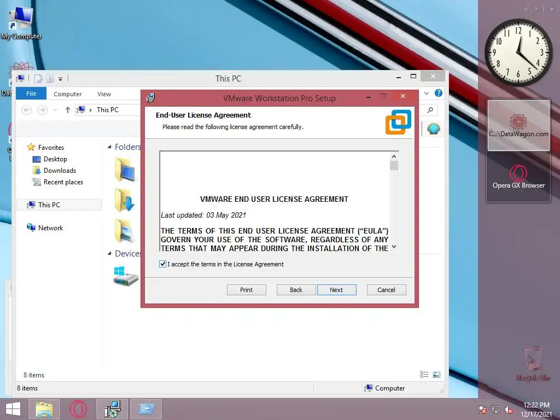Click the fourth taskbar window icon
The width and height of the screenshot is (560, 420).
[145, 409]
